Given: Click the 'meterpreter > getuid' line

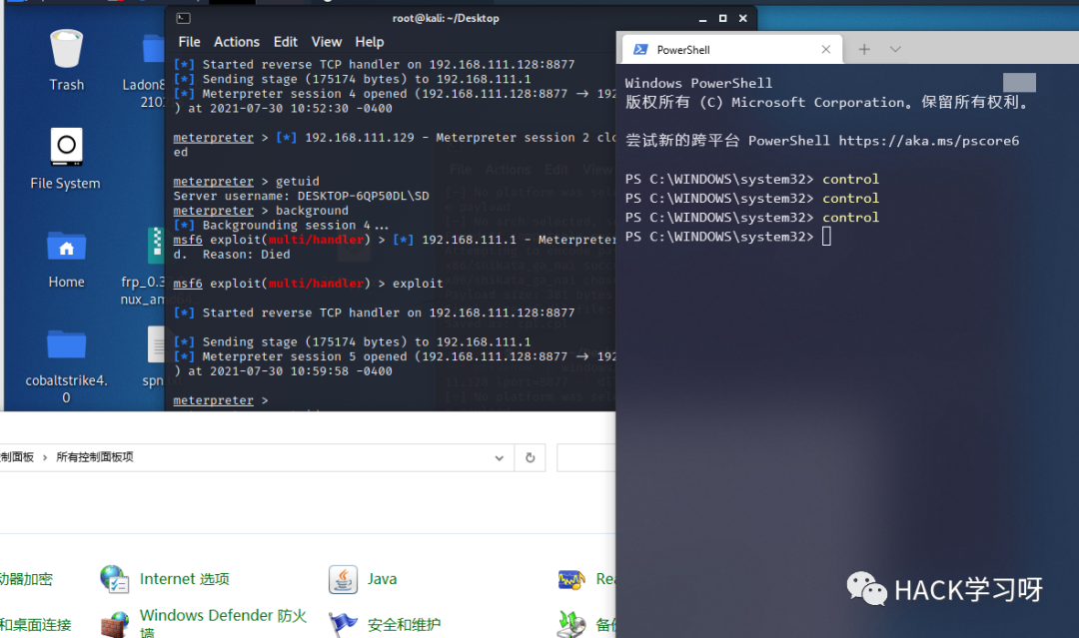Looking at the screenshot, I should (247, 182).
